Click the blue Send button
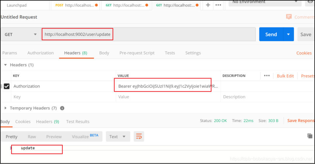 click(271, 34)
